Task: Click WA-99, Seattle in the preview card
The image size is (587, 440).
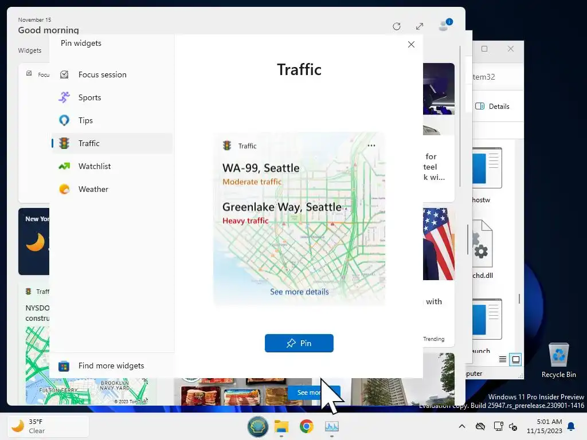Action: (261, 168)
